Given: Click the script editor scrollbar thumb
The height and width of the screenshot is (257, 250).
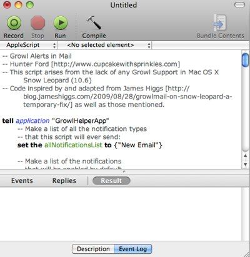Looking at the screenshot, I should [246, 60].
